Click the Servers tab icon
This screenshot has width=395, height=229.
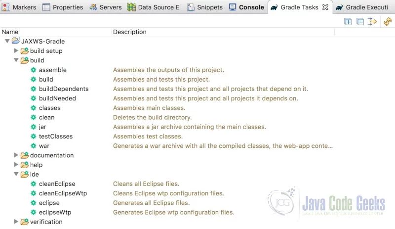tap(93, 7)
